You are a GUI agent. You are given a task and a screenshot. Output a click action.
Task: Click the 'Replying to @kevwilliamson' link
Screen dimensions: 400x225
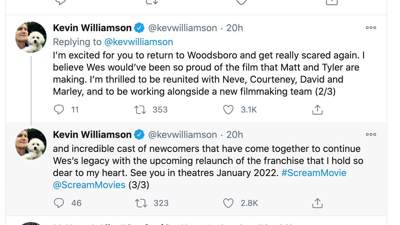(139, 42)
